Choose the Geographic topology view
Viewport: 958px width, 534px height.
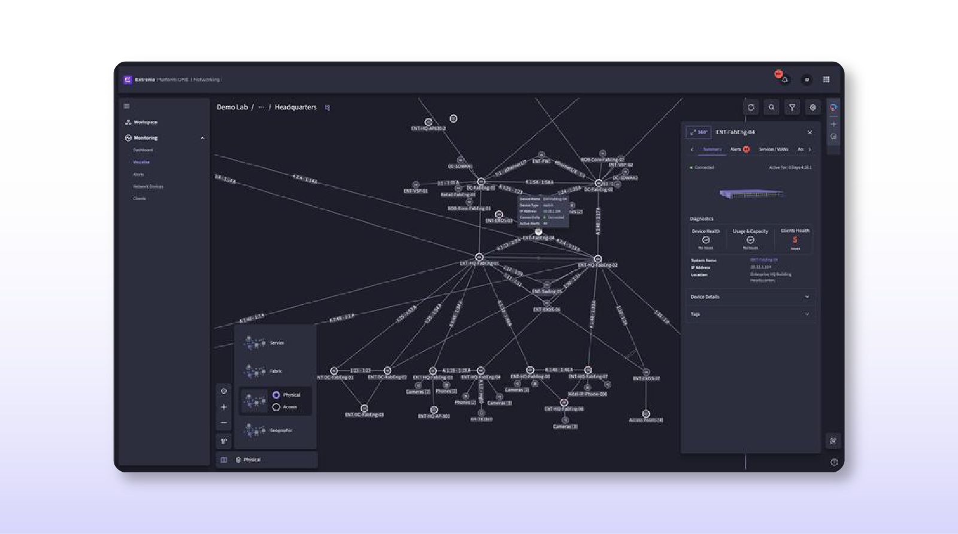(275, 430)
